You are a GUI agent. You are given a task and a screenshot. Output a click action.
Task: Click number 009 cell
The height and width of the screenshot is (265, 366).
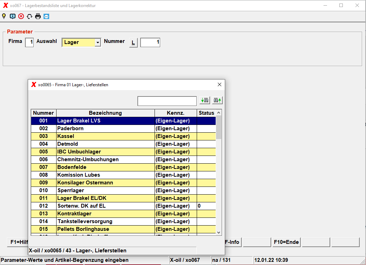[44, 182]
